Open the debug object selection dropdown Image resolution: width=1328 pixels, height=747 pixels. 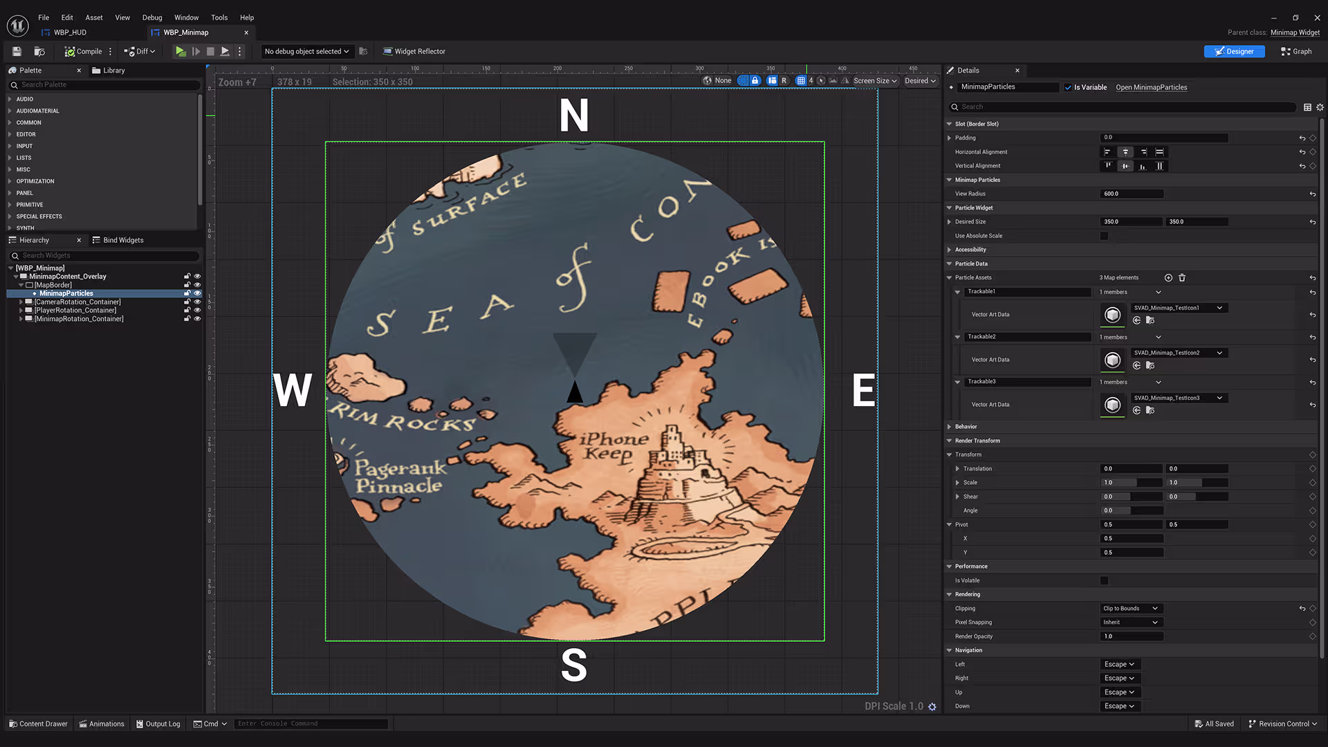[x=307, y=51]
